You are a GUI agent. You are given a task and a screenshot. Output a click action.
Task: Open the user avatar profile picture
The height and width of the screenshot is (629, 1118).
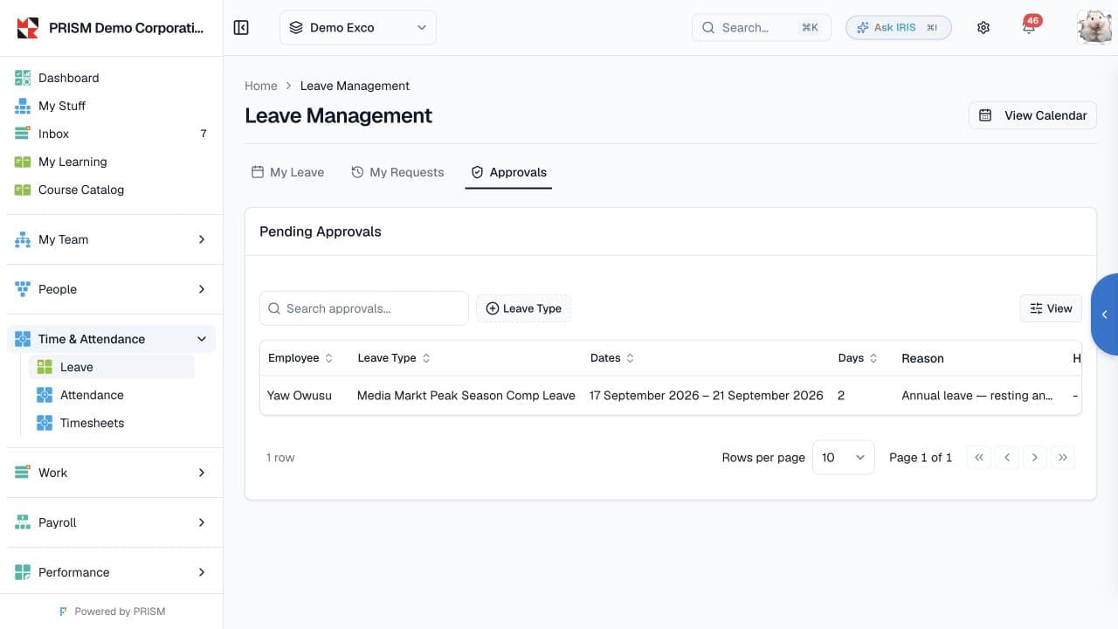1094,28
